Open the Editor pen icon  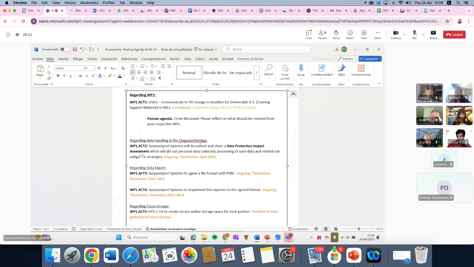click(x=342, y=68)
